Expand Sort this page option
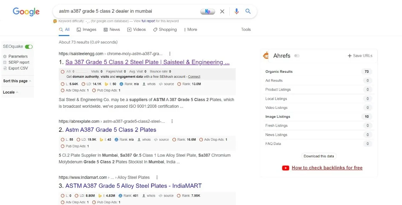The height and width of the screenshot is (205, 402). (17, 81)
